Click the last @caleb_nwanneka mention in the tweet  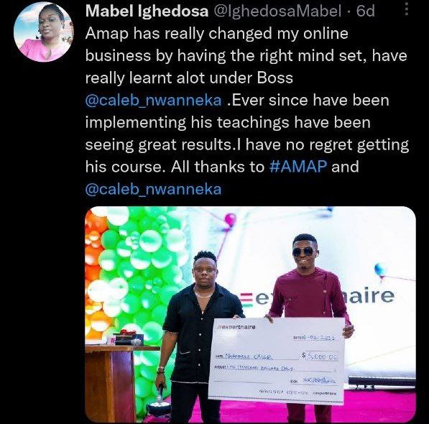(154, 189)
